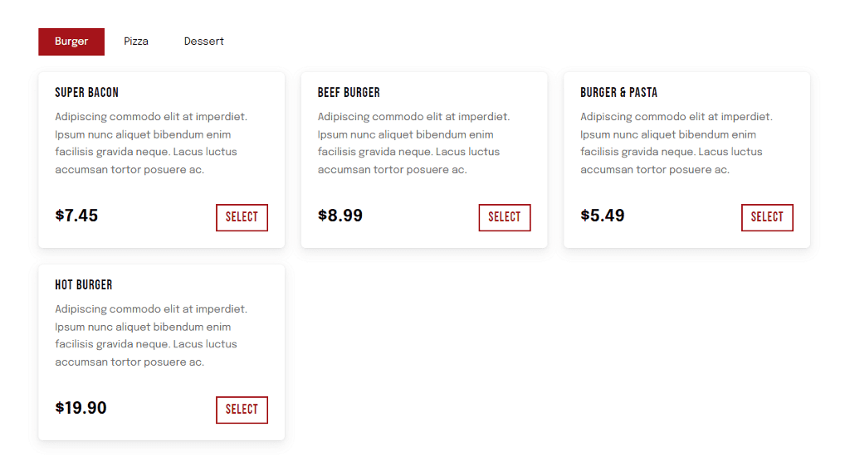Switch to the Burger tab
This screenshot has width=850, height=461.
[71, 41]
